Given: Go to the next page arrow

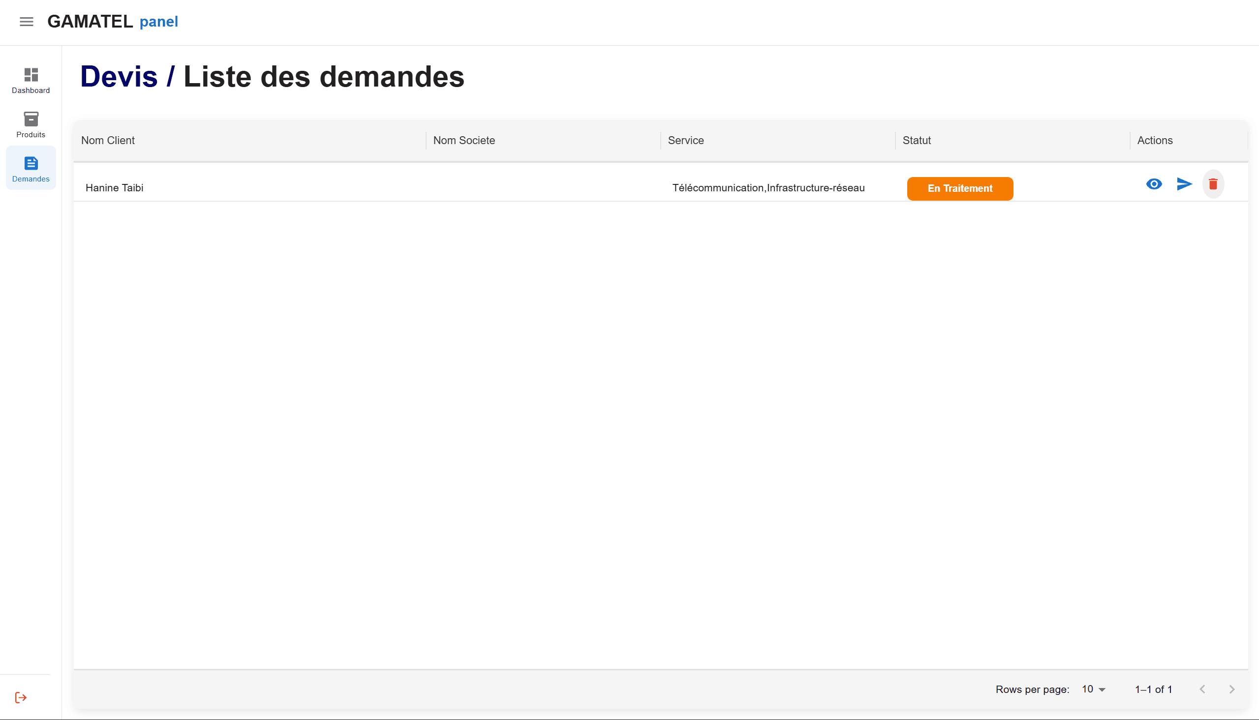Looking at the screenshot, I should 1232,689.
